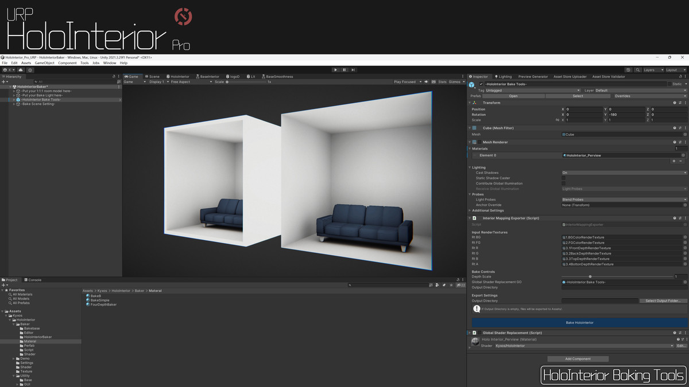Viewport: 689px width, 387px height.
Task: Toggle the GameObject active checkbox
Action: [481, 84]
